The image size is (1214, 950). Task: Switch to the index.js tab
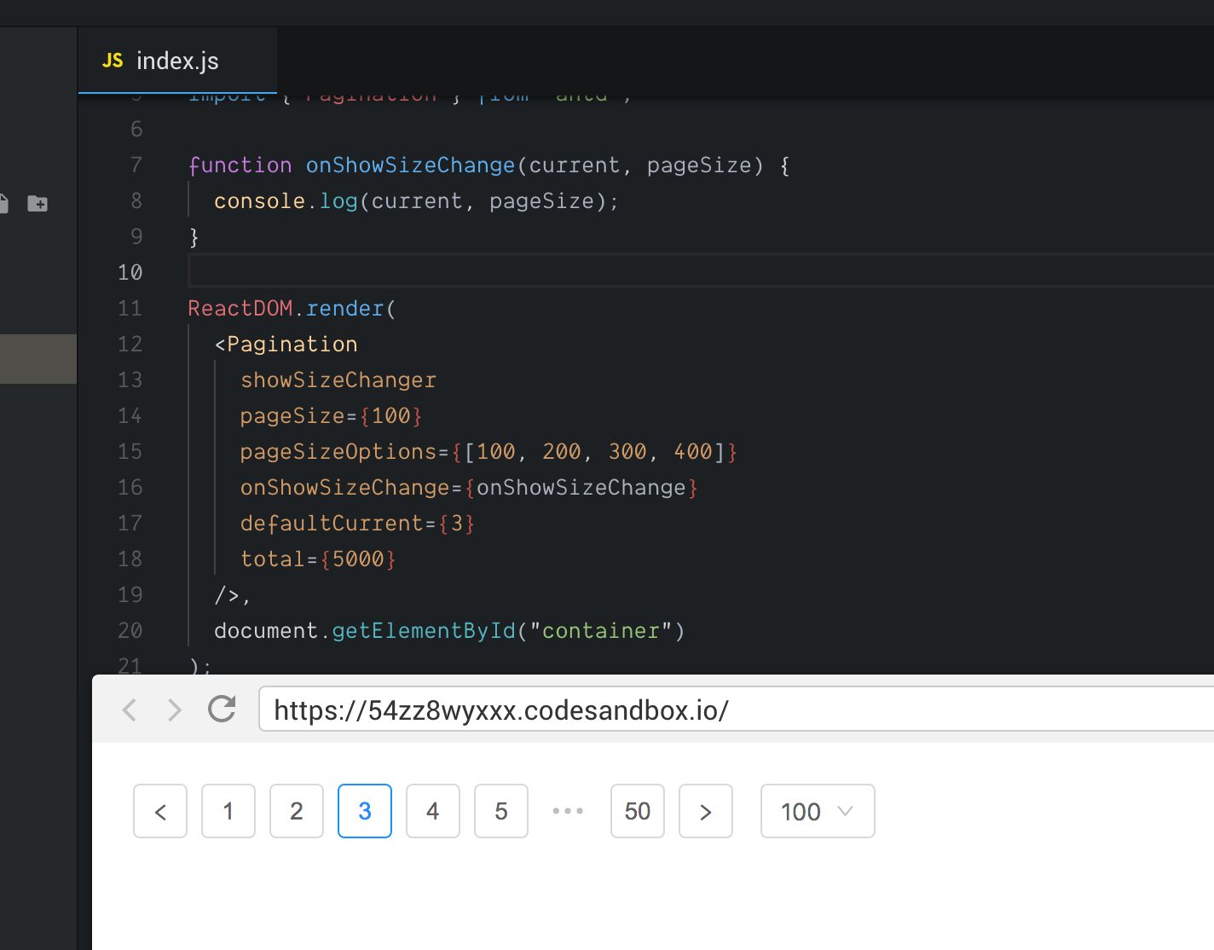176,60
